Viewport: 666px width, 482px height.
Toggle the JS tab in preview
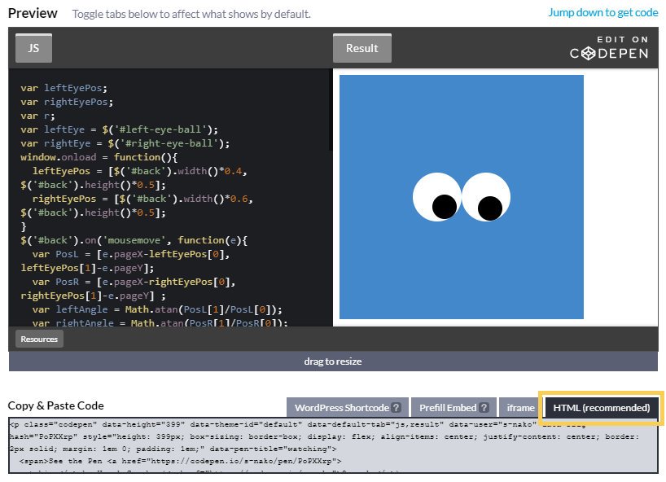point(33,48)
